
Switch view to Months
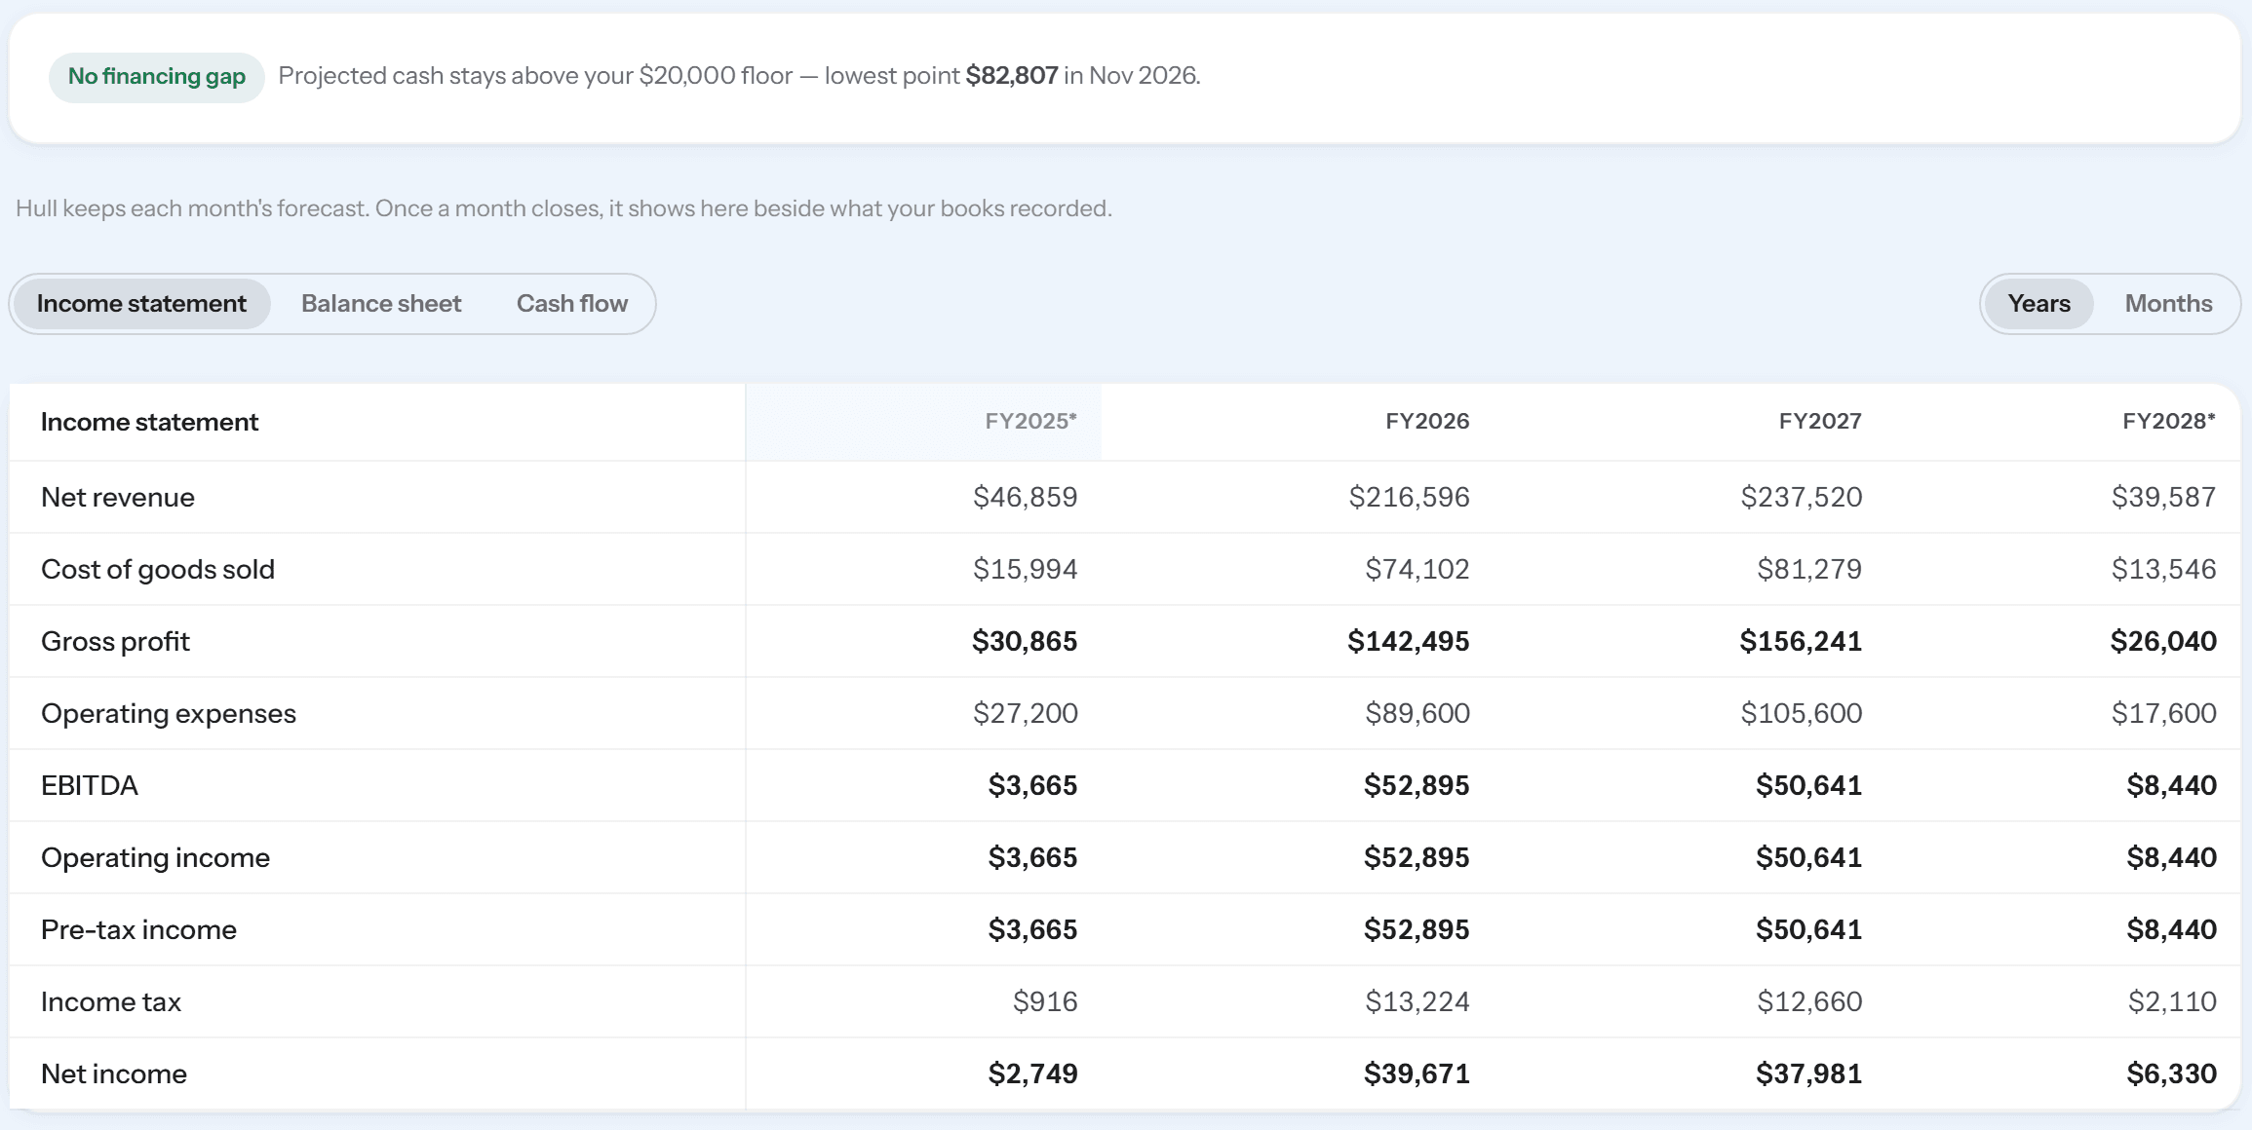[x=2168, y=304]
